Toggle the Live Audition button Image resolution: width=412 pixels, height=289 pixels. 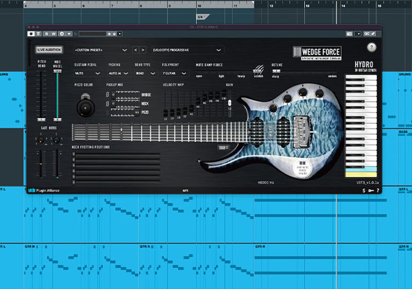[x=49, y=50]
